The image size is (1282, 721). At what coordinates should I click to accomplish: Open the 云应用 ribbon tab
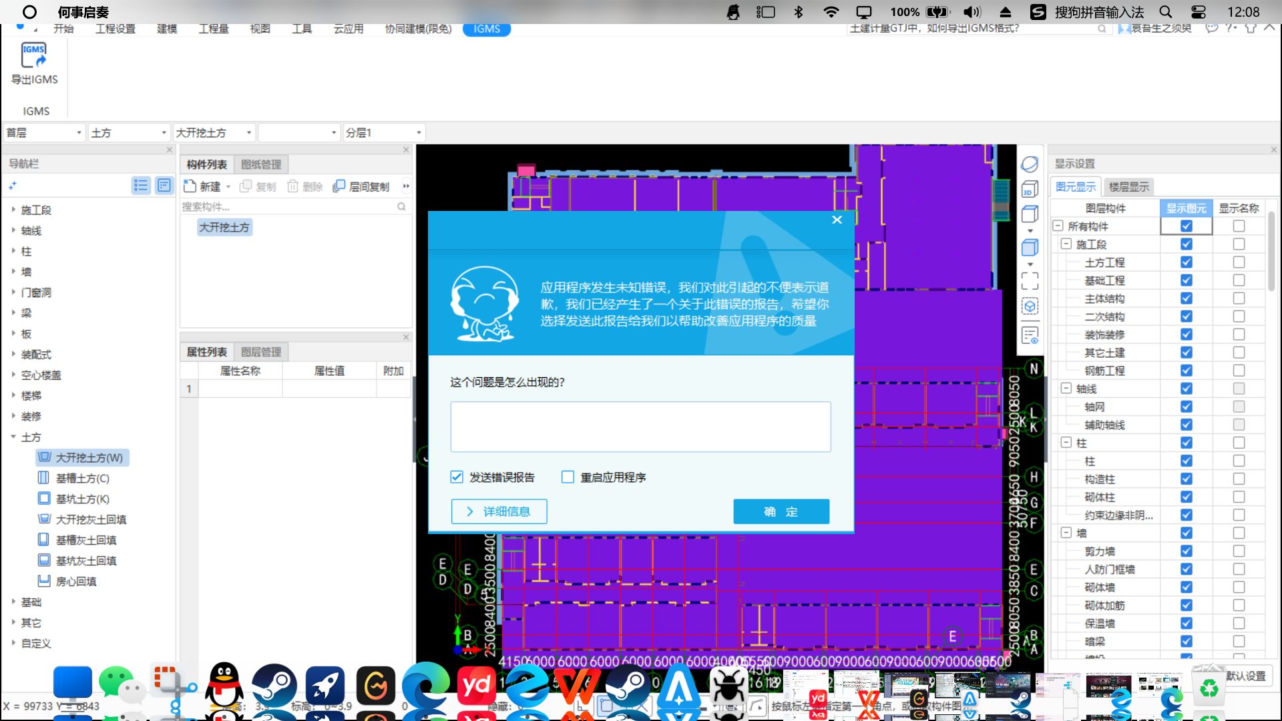point(349,29)
